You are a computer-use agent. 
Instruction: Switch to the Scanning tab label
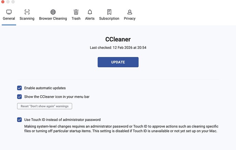(27, 18)
